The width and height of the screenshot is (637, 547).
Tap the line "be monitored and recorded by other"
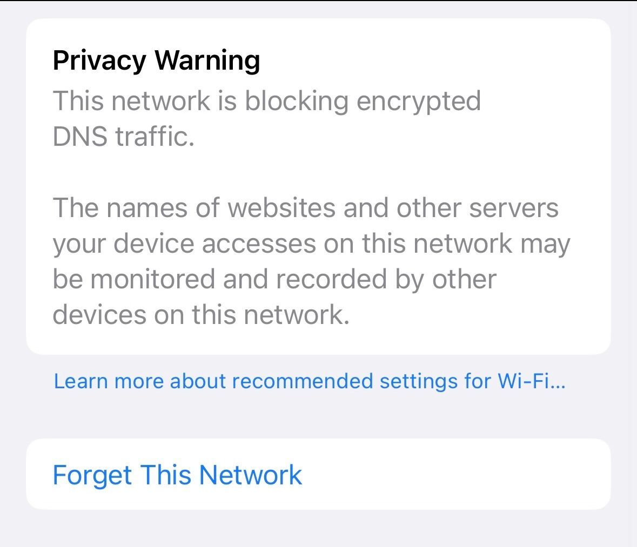pyautogui.click(x=274, y=279)
